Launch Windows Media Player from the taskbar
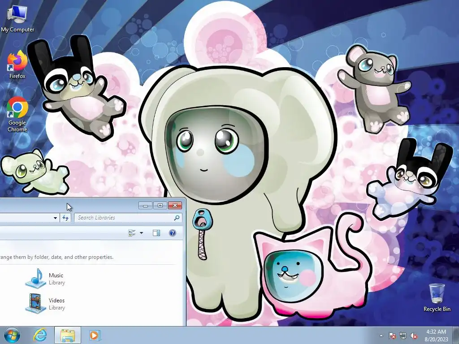459x344 pixels. point(94,335)
